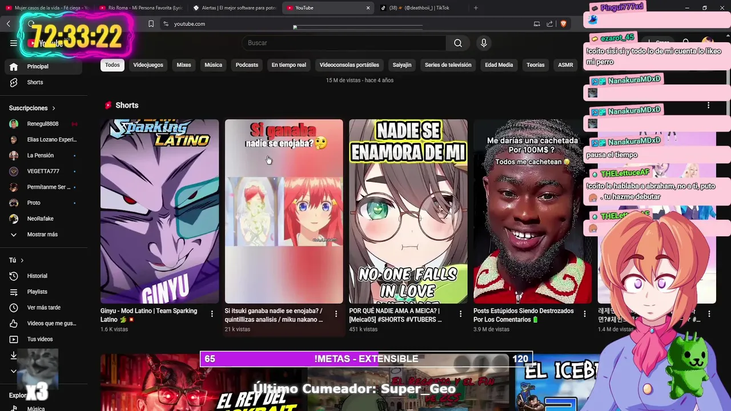Screen dimensions: 731x411
Task: Click the Playlists list icon
Action: (x=14, y=292)
